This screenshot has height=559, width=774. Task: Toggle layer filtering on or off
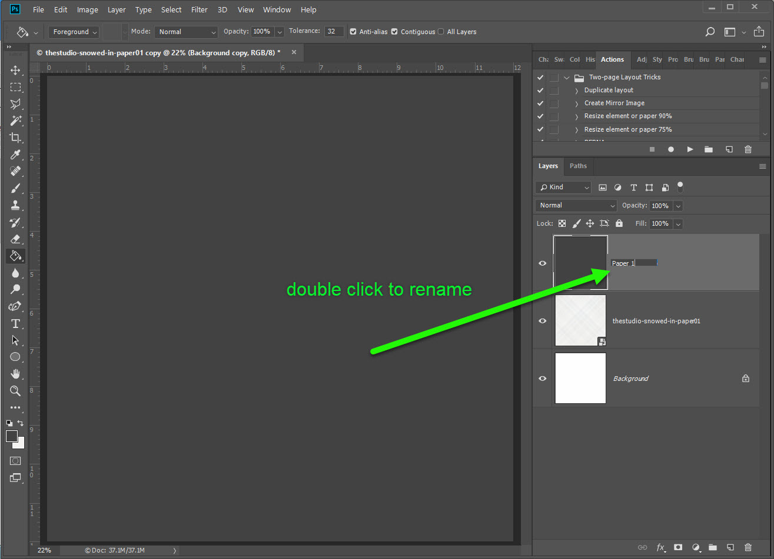tap(680, 187)
